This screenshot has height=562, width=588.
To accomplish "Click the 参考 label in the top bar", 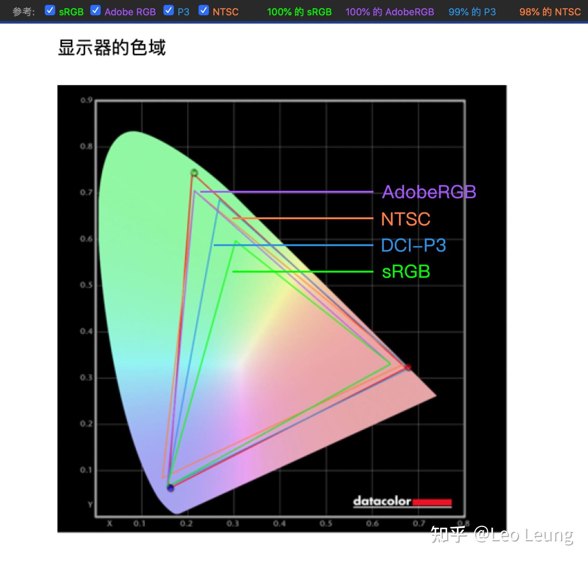I will click(23, 11).
